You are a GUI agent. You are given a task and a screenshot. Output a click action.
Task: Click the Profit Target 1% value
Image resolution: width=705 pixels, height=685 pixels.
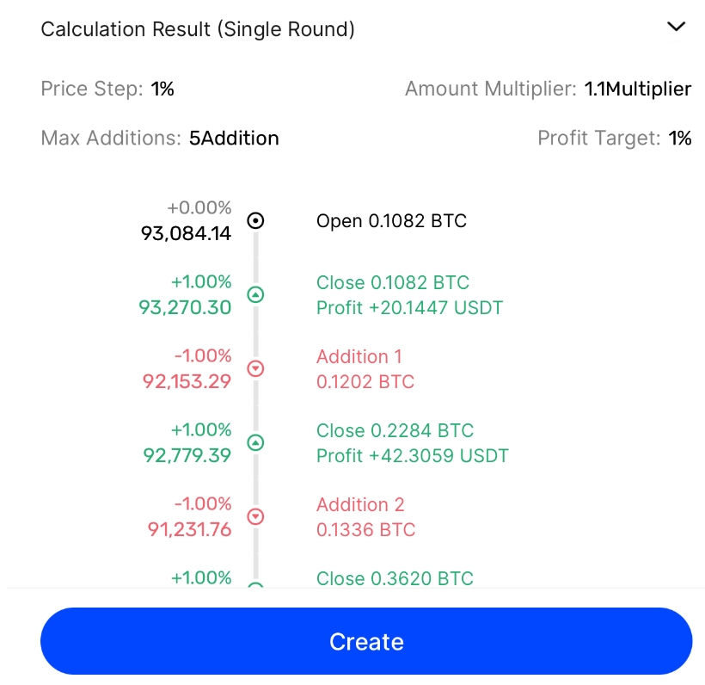(680, 138)
